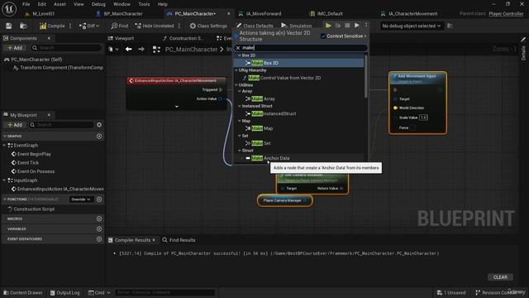Start Simulation mode

pyautogui.click(x=297, y=26)
